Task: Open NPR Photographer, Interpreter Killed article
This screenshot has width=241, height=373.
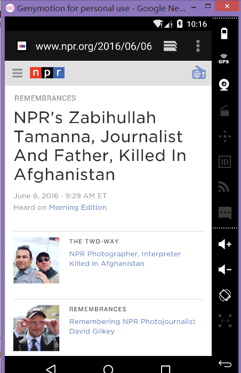Action: pos(125,259)
